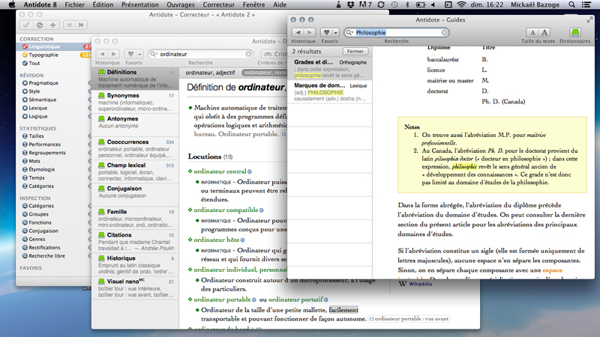Open "ordinateur hôte" locution link
Screen dimensions: 600x337
tap(216, 240)
